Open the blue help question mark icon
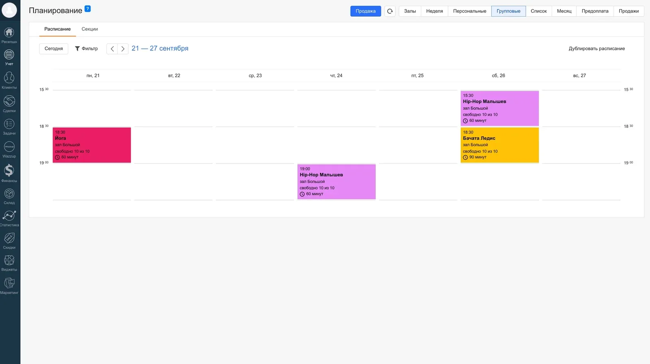The width and height of the screenshot is (650, 364). [88, 9]
